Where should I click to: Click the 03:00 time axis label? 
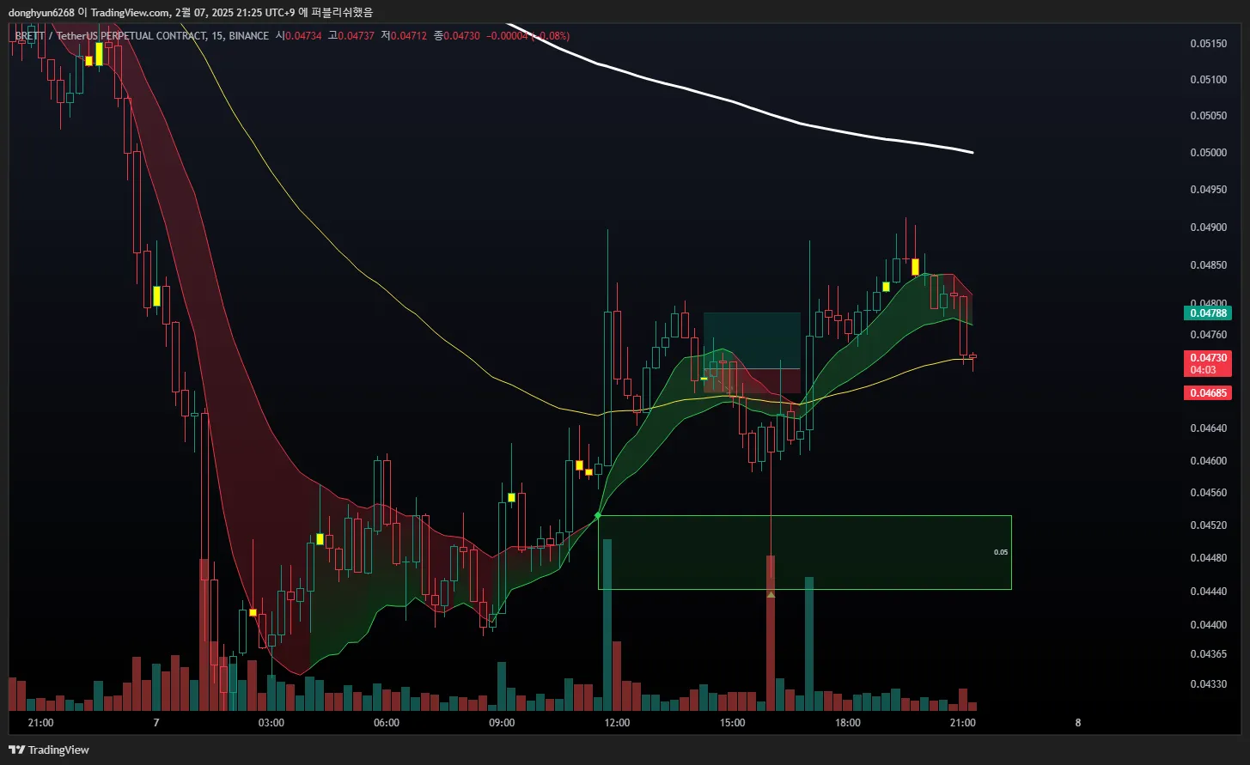(x=271, y=723)
